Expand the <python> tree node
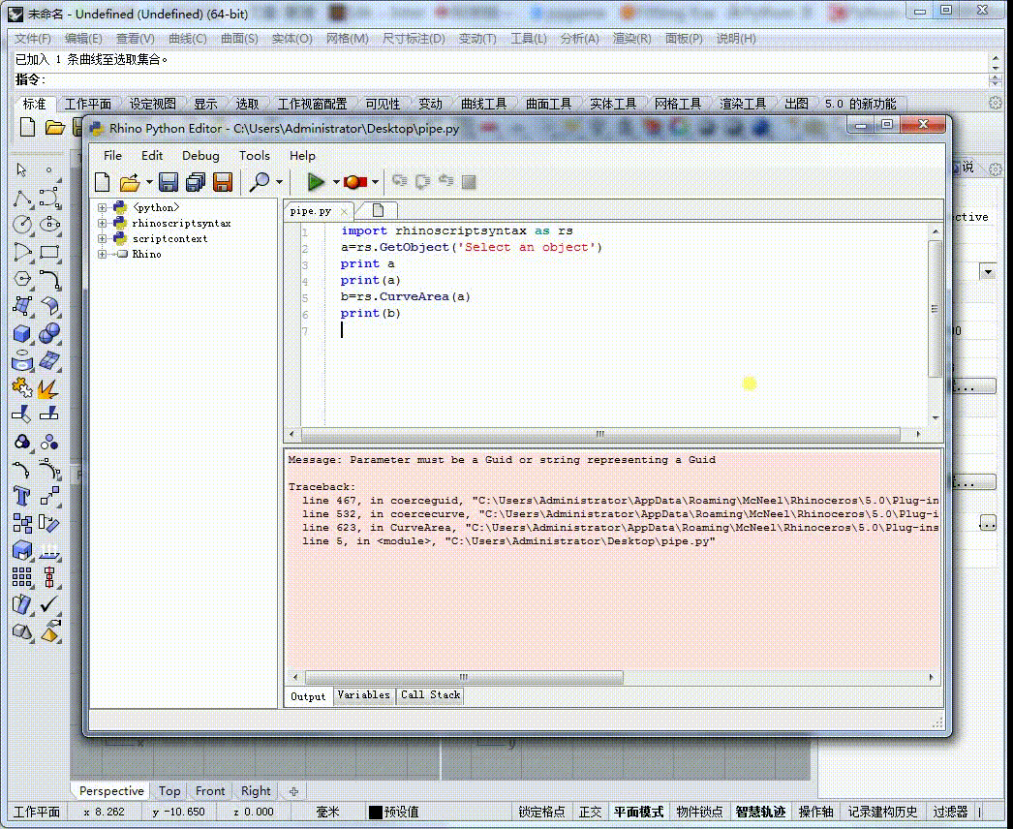1013x829 pixels. tap(102, 207)
